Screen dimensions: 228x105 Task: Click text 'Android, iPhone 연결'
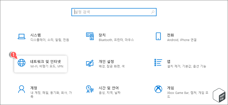tap(182, 40)
